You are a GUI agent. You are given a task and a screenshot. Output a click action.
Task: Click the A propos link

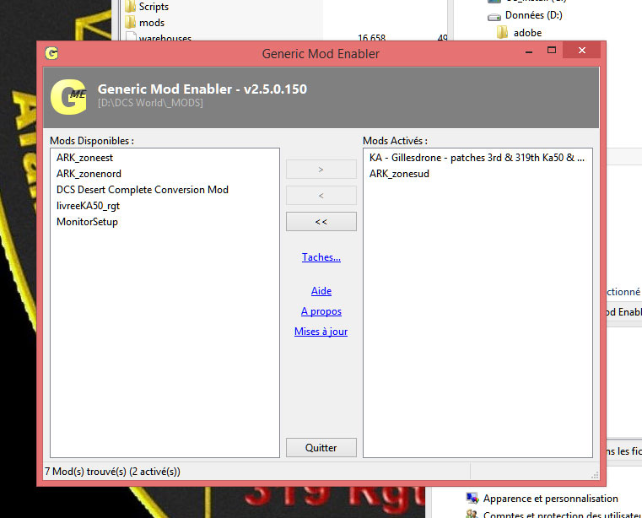click(x=321, y=311)
